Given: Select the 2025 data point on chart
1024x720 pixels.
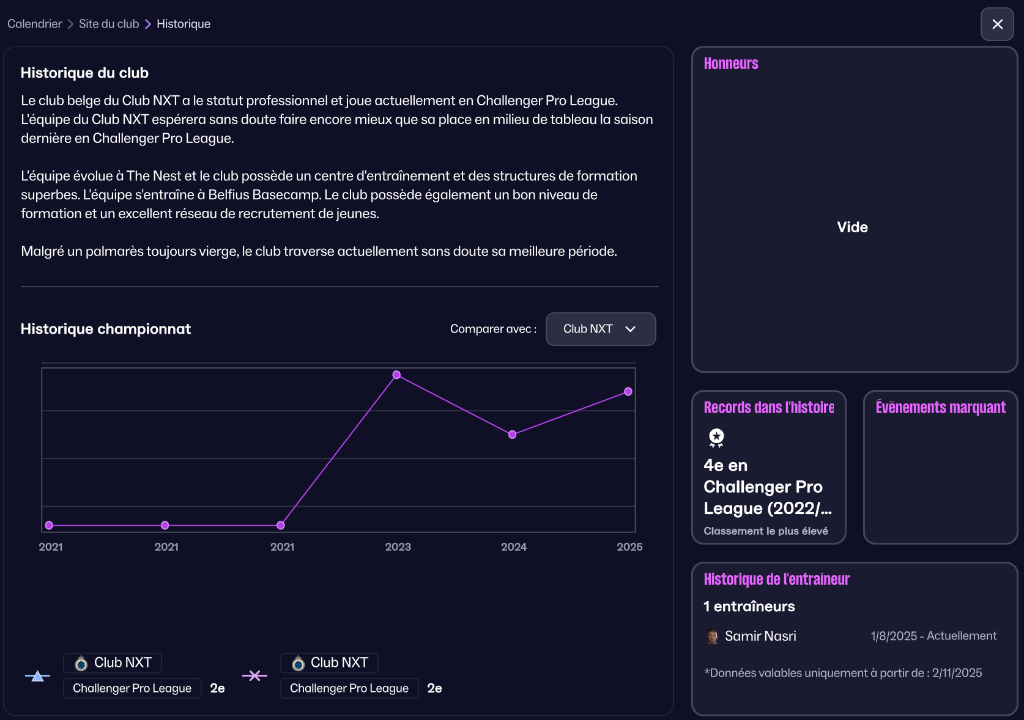Looking at the screenshot, I should tap(628, 392).
